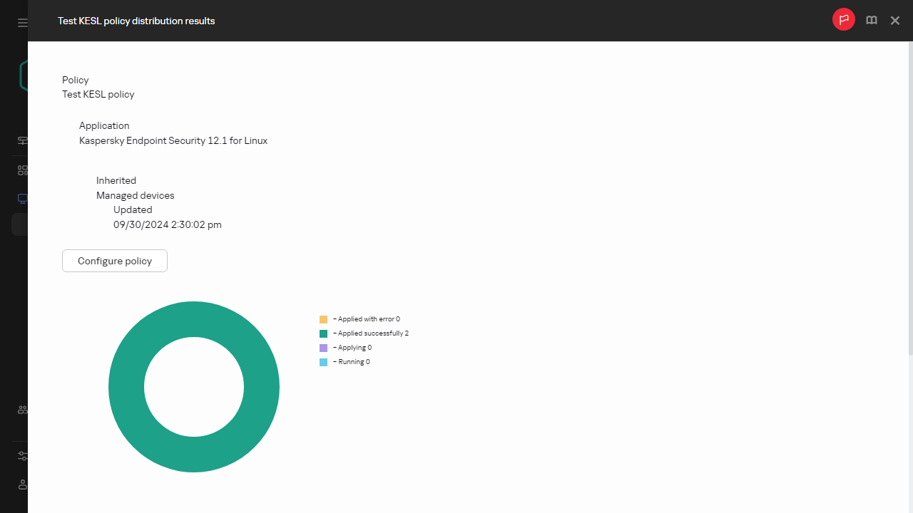The image size is (913, 513).
Task: Click the 'Updated' label
Action: (133, 209)
